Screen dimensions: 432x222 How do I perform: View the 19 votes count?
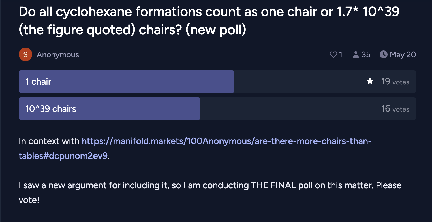[395, 82]
